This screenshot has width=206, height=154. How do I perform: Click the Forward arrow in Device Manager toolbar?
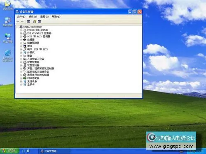[x=22, y=21]
